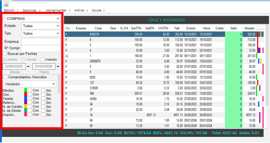Check the Comprobantes Vencidos checkbox
Viewport: 270px width, 143px height.
(x=5, y=77)
